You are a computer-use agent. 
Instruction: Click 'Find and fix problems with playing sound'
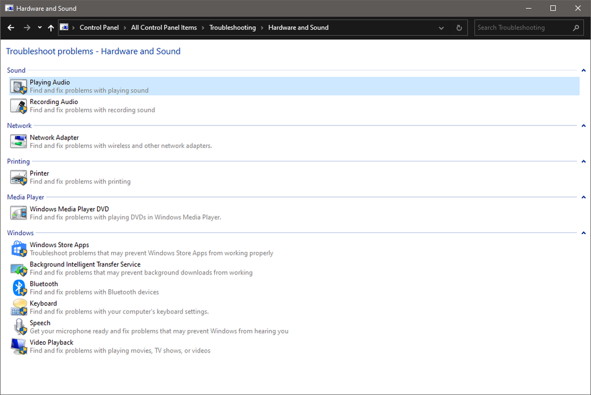[89, 90]
